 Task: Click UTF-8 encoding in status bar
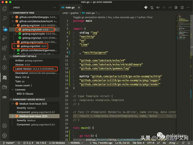(x=151, y=143)
